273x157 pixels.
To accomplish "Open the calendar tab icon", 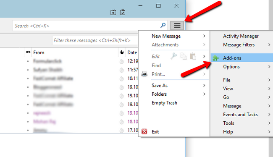I will (x=113, y=12).
